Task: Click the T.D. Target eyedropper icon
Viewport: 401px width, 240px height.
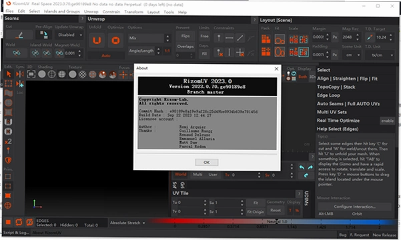Action: click(x=370, y=37)
